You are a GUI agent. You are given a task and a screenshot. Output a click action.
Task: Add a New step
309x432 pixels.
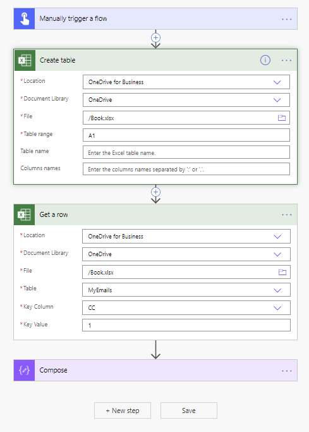[123, 410]
